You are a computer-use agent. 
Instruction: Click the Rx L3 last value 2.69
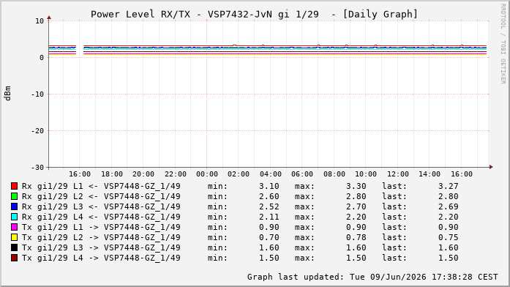(x=449, y=206)
